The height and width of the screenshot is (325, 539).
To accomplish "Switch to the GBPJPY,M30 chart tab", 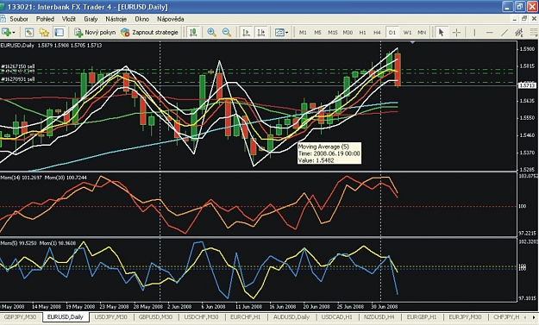I will 20,317.
